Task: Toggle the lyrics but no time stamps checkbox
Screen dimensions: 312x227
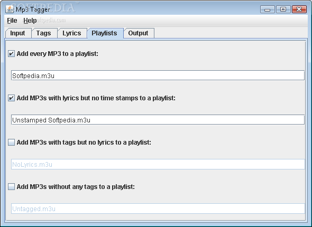Action: click(11, 98)
